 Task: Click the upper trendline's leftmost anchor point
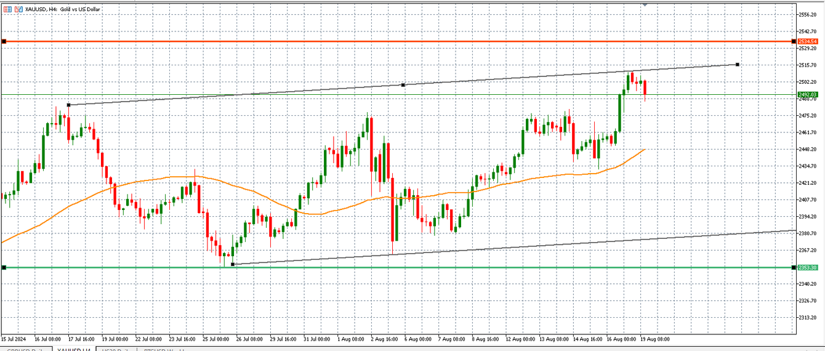68,105
